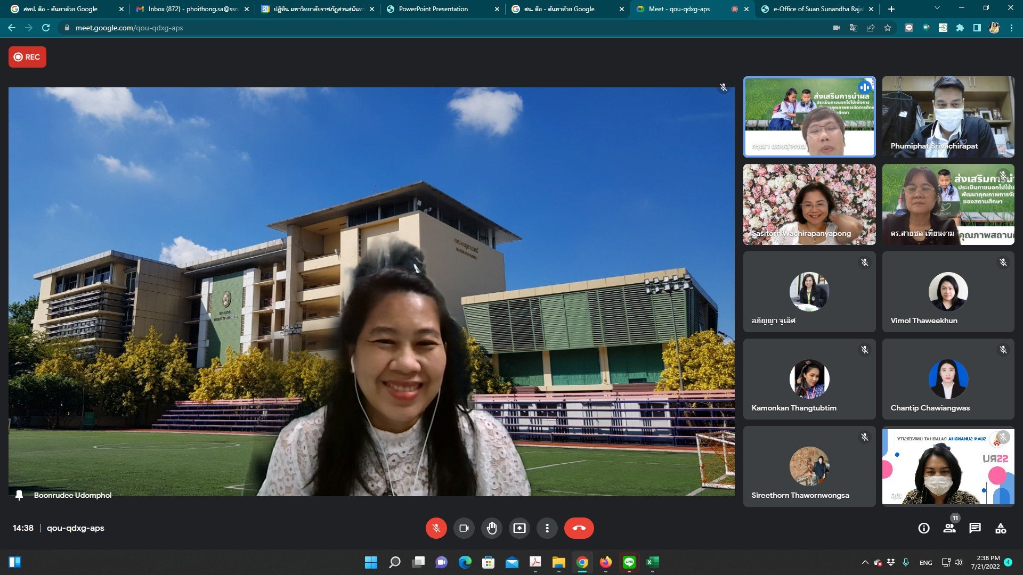The width and height of the screenshot is (1023, 575).
Task: Select Phumiphat Srivachirapat's video tile
Action: tap(948, 117)
